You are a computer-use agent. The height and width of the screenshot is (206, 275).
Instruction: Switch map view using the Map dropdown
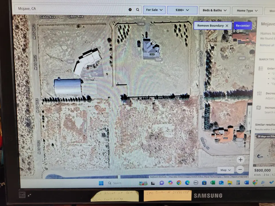tap(225, 170)
